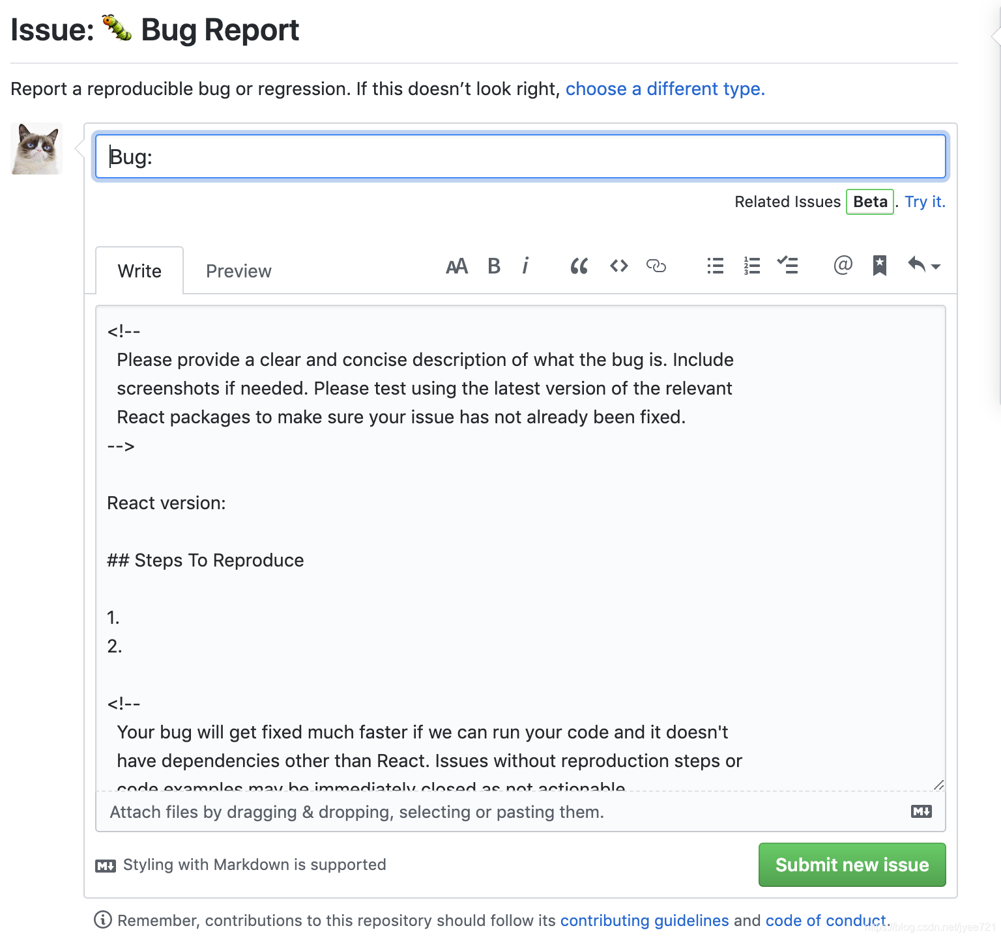Insert a quote with the quotation icon
The width and height of the screenshot is (1001, 939).
point(579,266)
